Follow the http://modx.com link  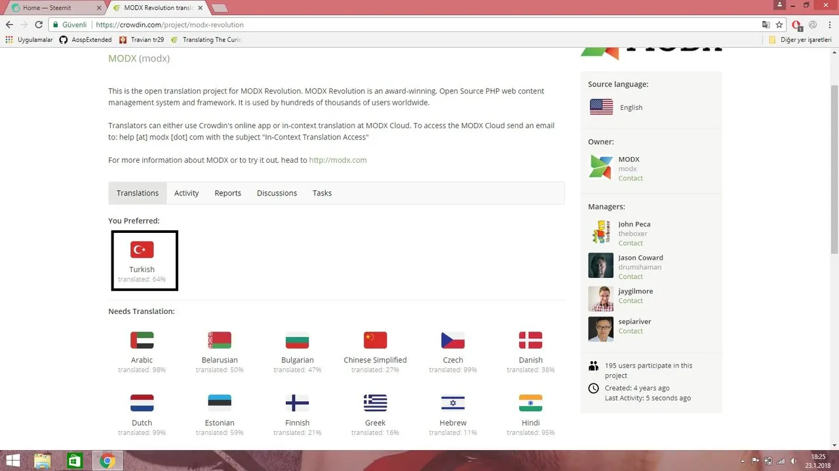[338, 160]
